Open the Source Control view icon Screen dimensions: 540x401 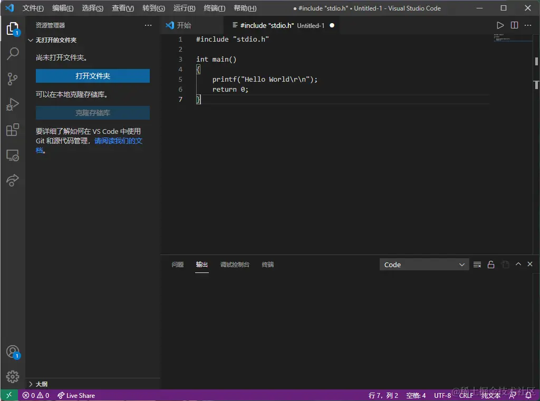pos(13,79)
